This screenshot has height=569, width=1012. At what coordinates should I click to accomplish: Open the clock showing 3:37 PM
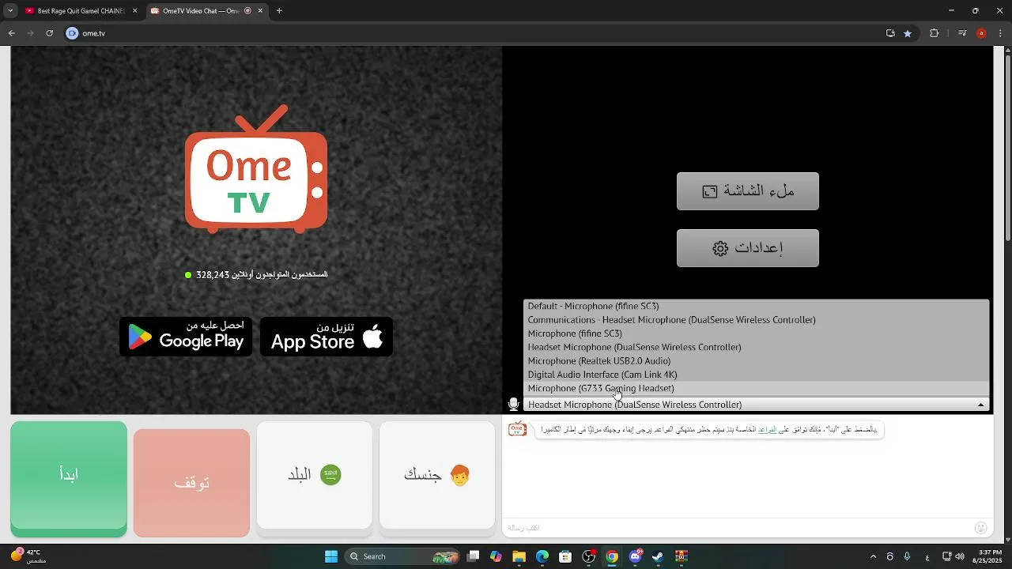[988, 556]
